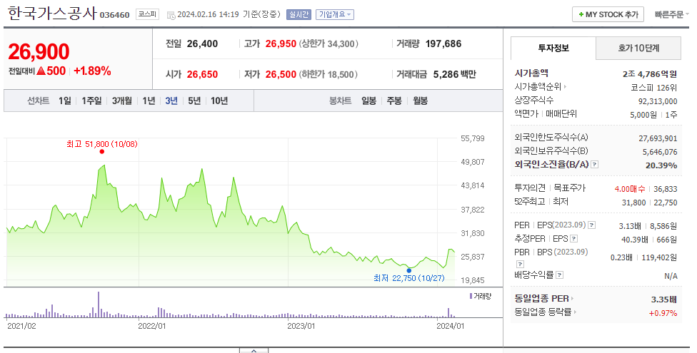Open the 빠른주문 dropdown
697x353 pixels.
point(671,14)
